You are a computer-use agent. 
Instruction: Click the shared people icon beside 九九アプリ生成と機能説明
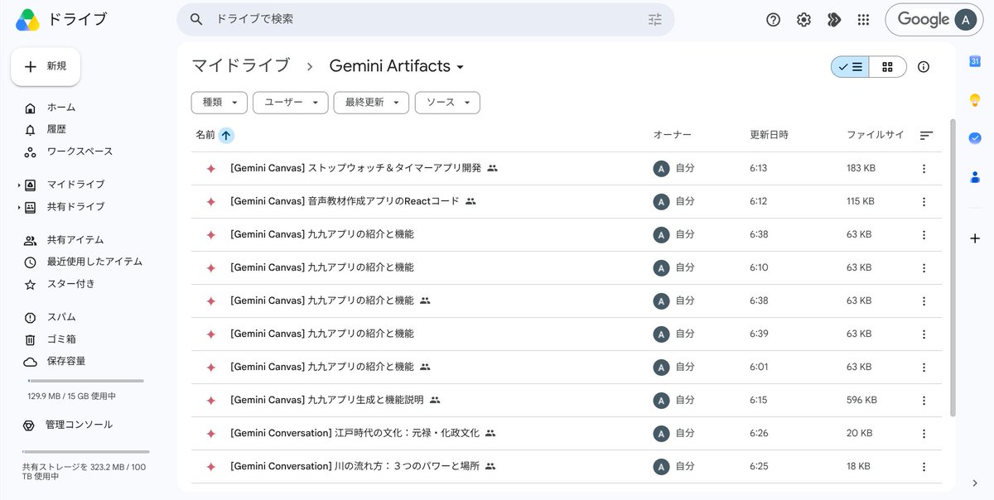click(435, 400)
